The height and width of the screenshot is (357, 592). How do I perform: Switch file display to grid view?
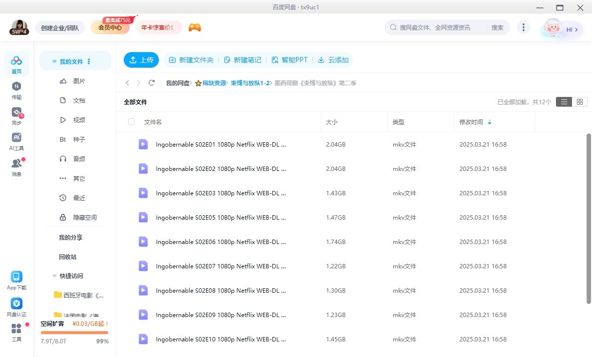coord(580,102)
